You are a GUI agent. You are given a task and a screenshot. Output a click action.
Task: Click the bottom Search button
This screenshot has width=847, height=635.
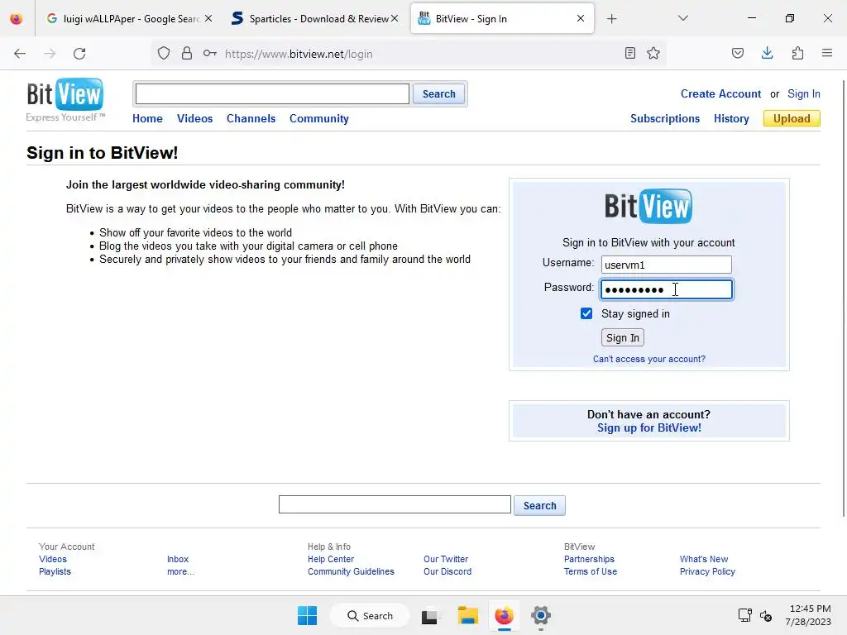pos(539,506)
